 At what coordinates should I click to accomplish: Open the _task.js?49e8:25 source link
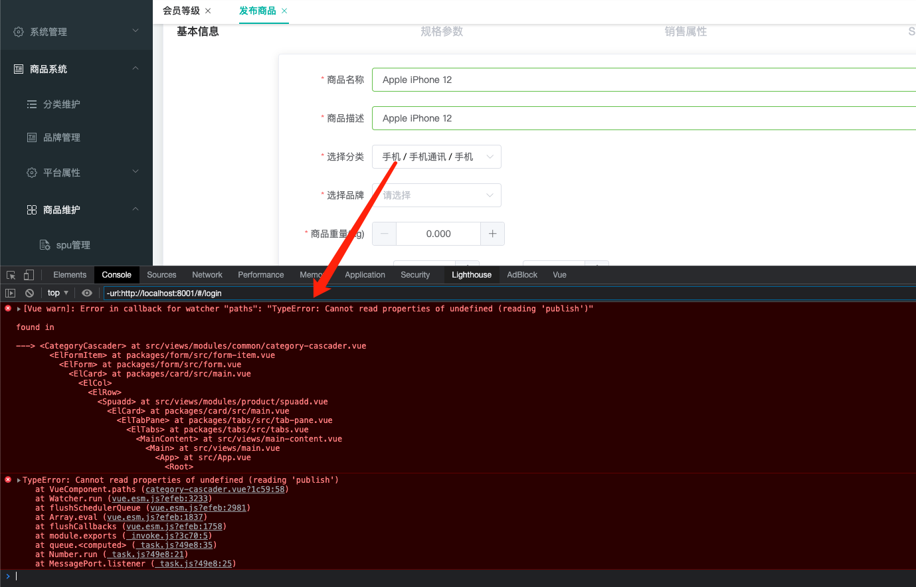(x=193, y=564)
